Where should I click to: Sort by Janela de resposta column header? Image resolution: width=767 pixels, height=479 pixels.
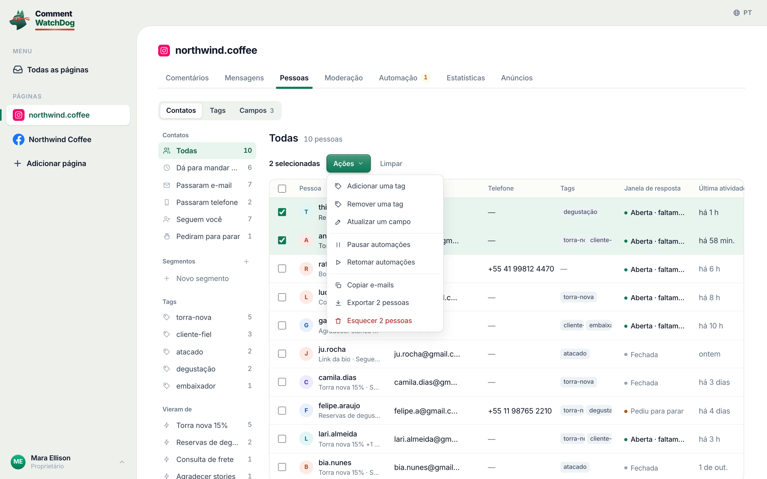pos(652,188)
